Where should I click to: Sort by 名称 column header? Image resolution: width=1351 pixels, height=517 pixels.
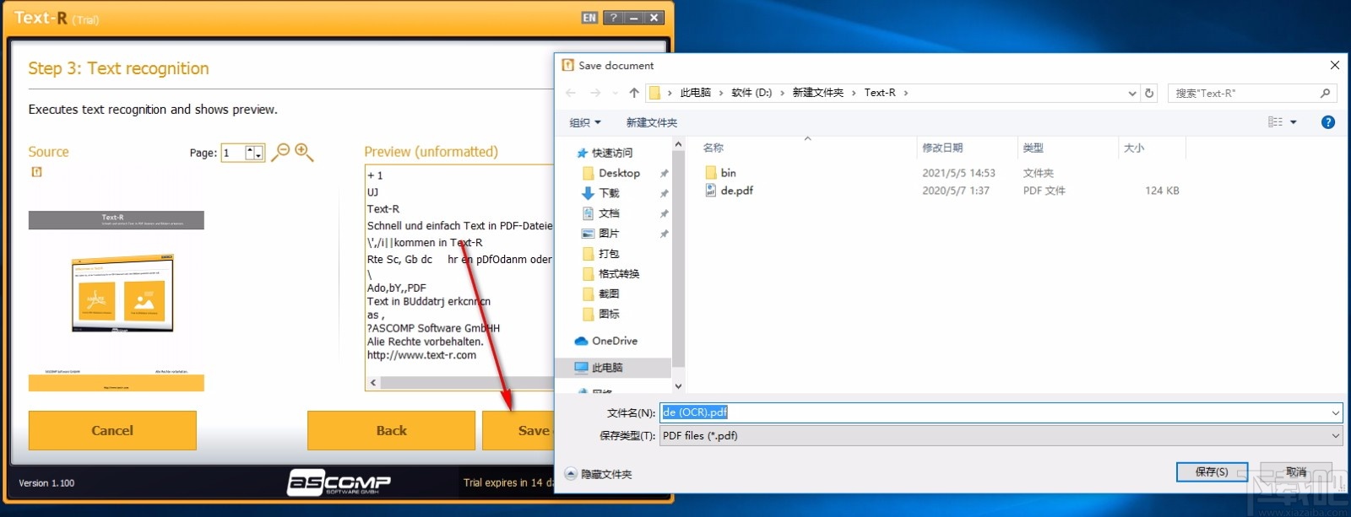pyautogui.click(x=713, y=148)
